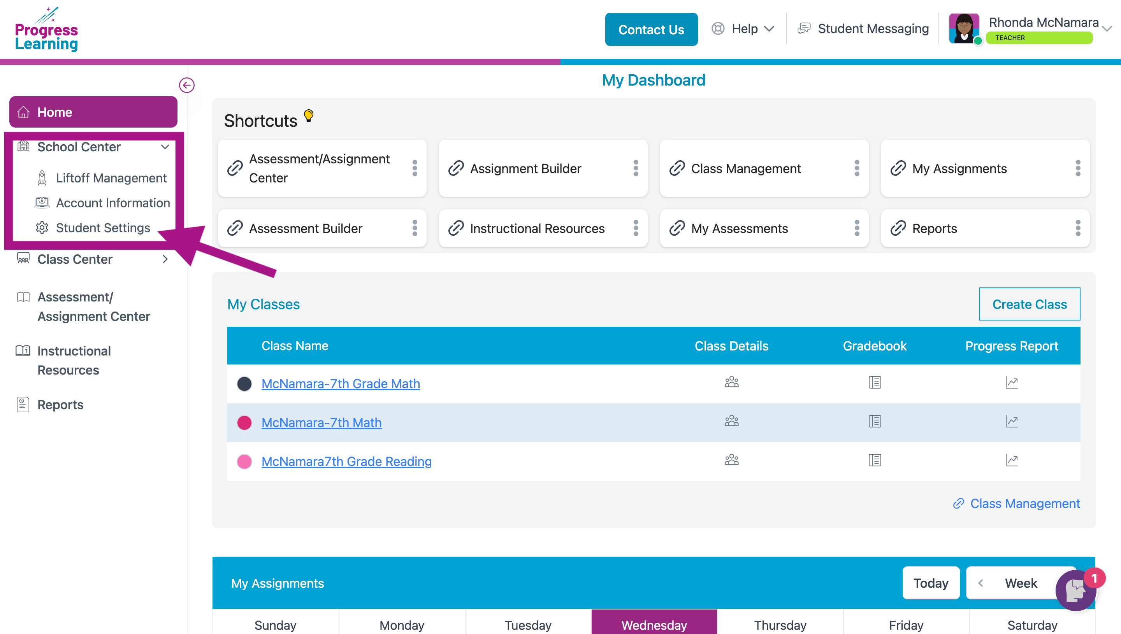The height and width of the screenshot is (634, 1121).
Task: Open McNamara-7th Grade Math class link
Action: (341, 384)
